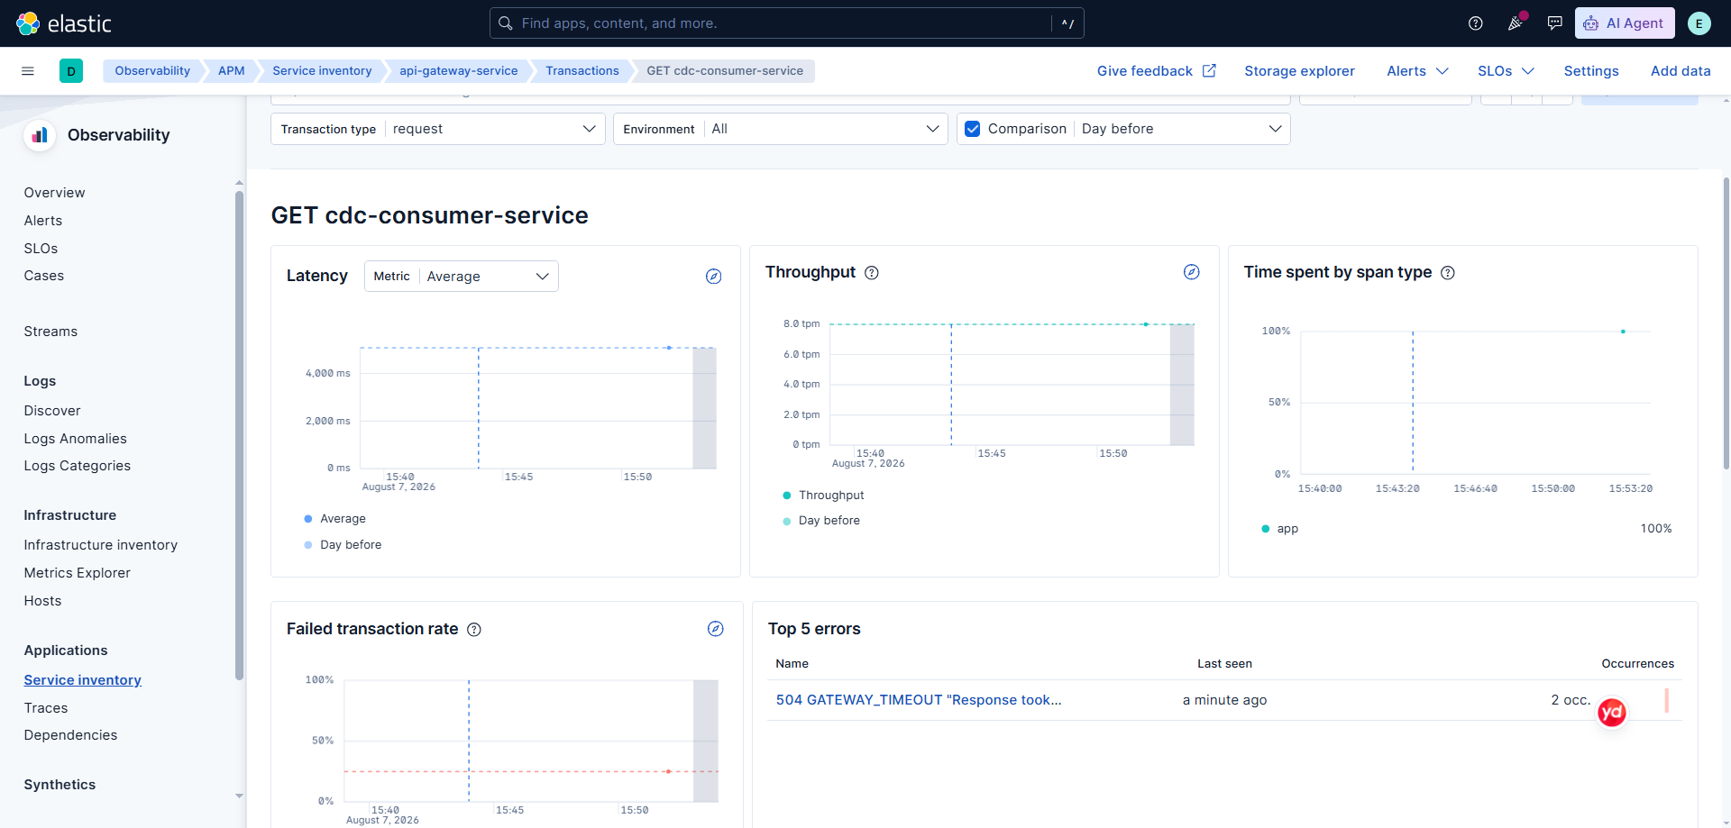The width and height of the screenshot is (1731, 828).
Task: Open the AI Agent button
Action: tap(1625, 23)
